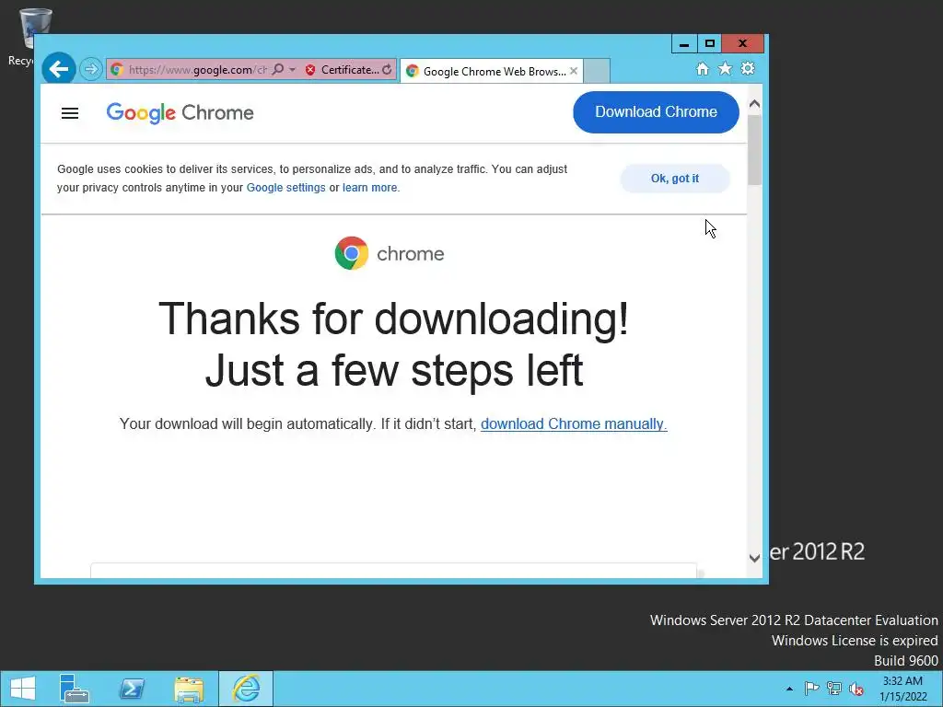The image size is (943, 707).
Task: Refresh the page with the reload icon
Action: (x=388, y=70)
